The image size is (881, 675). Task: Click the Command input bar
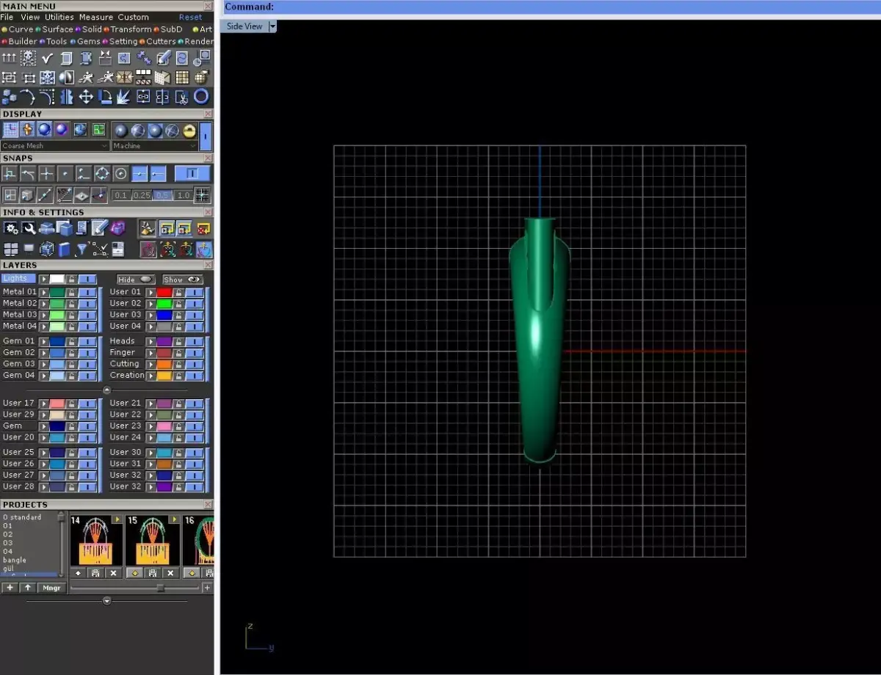(x=551, y=7)
